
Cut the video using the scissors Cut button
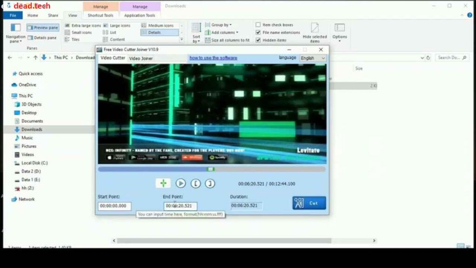(309, 203)
